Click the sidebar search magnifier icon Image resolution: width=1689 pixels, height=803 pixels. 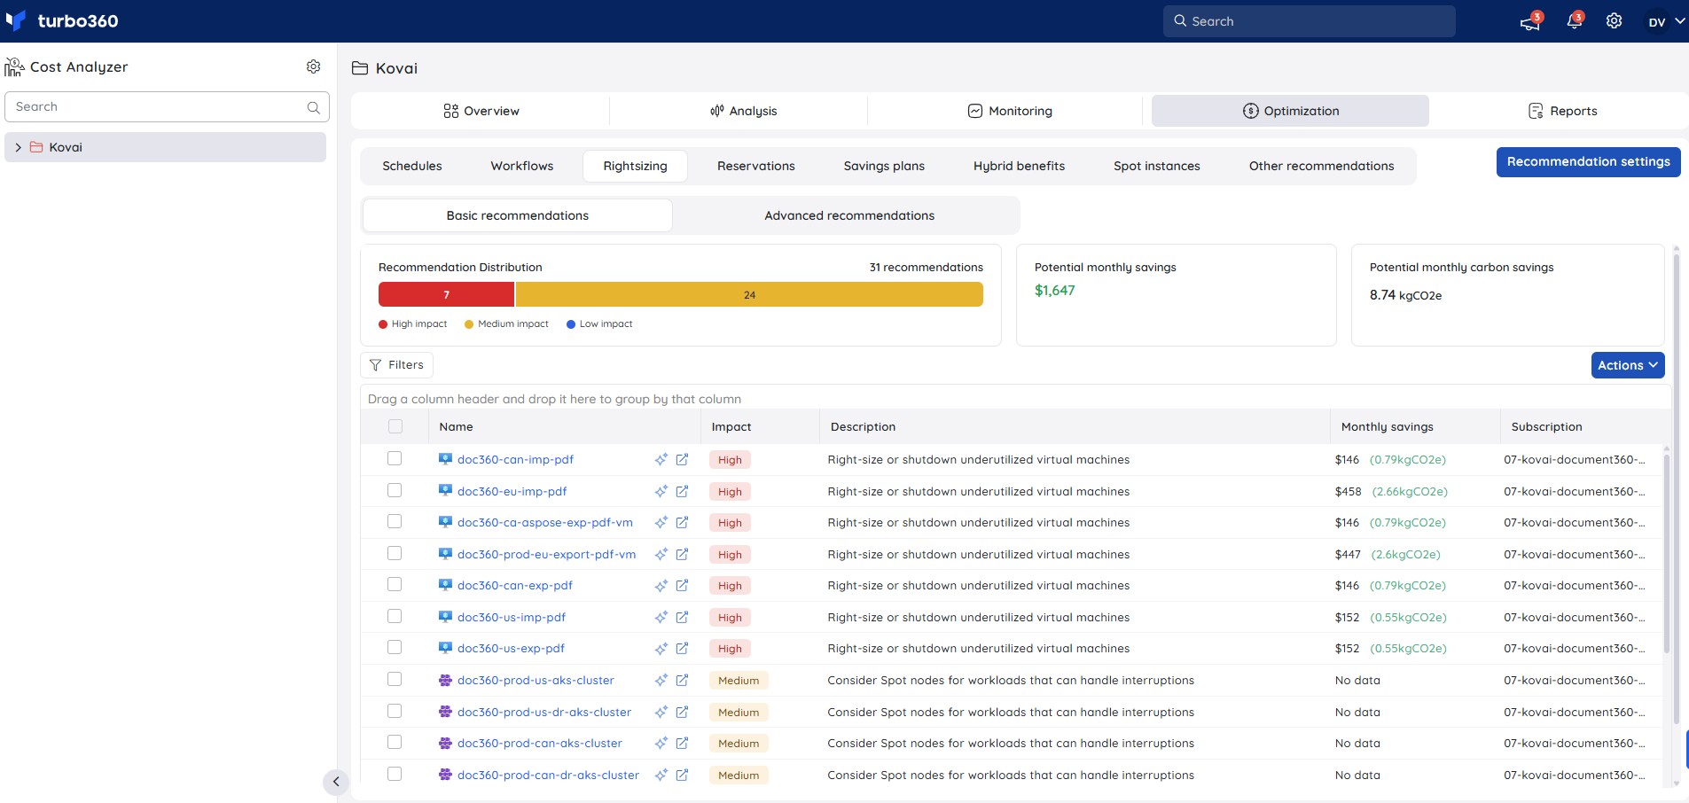click(313, 107)
